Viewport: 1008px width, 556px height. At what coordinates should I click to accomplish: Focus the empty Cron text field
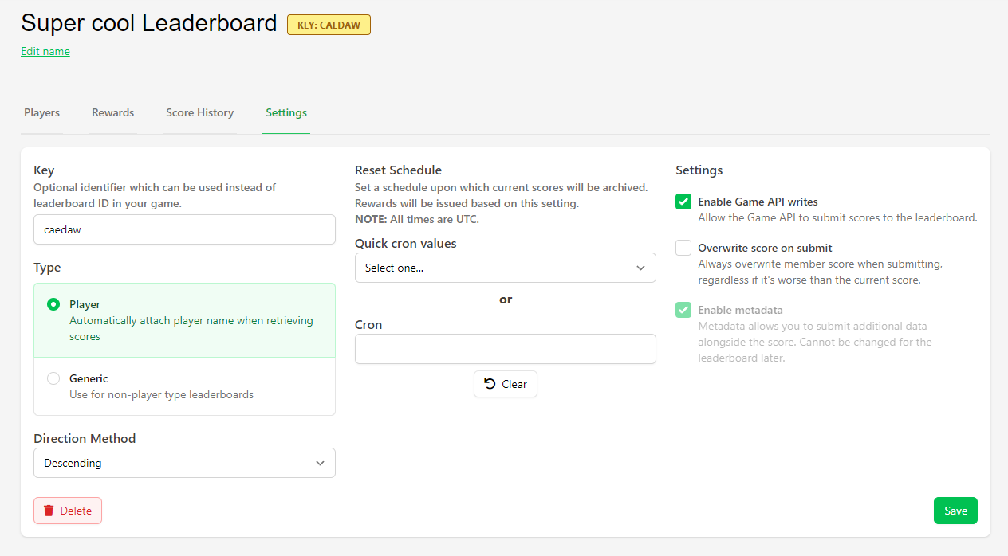click(505, 349)
